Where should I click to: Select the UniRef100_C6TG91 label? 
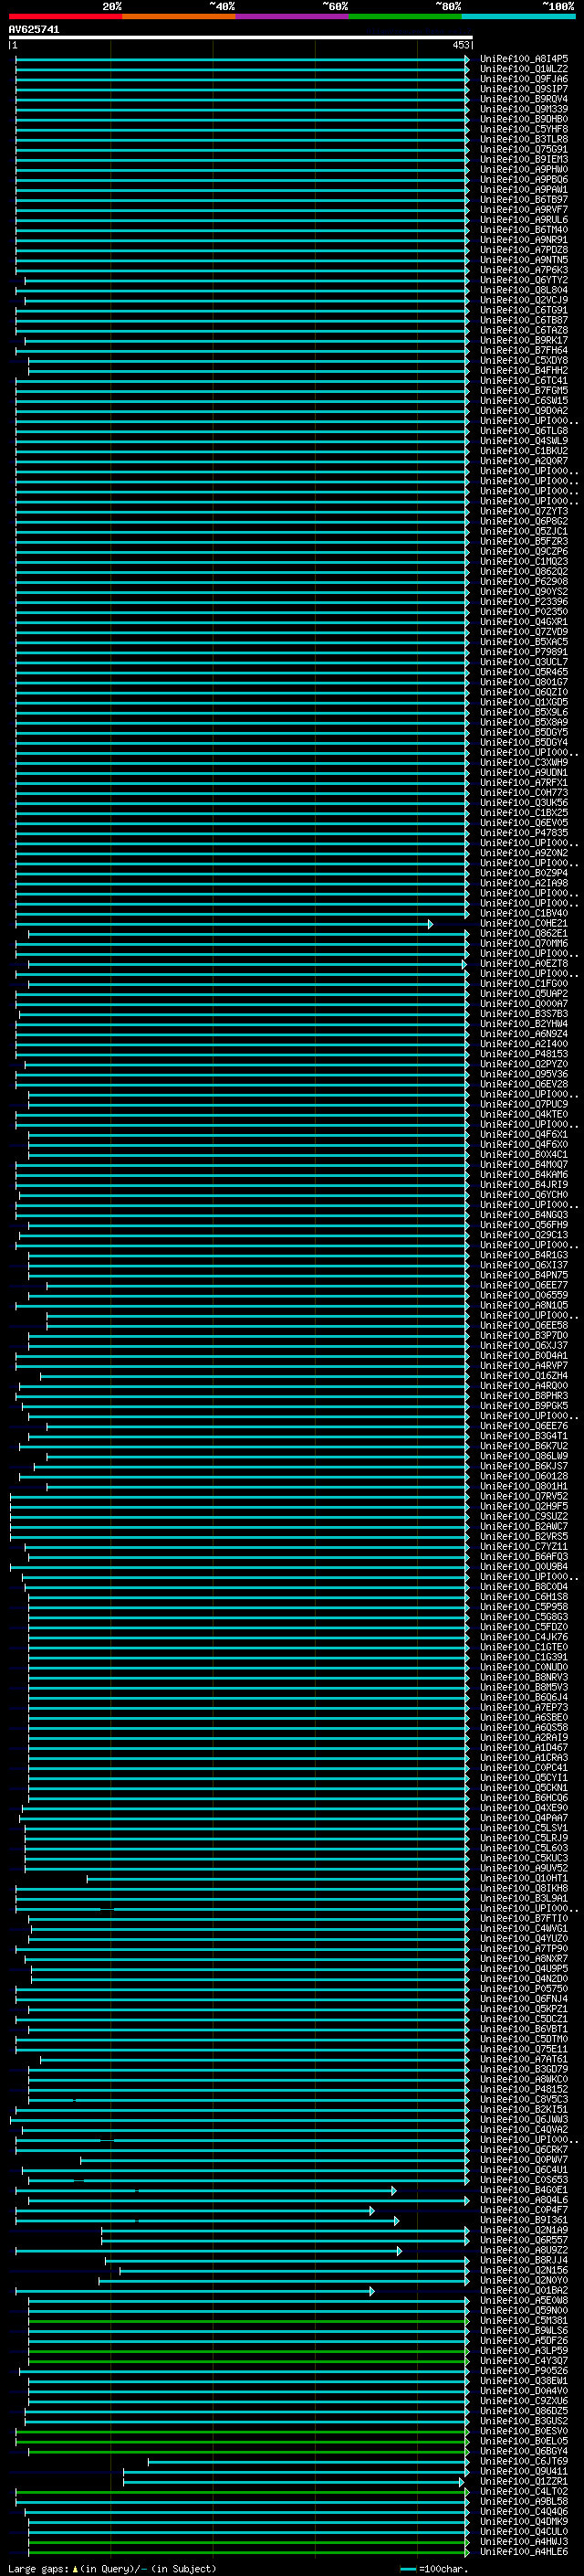524,310
